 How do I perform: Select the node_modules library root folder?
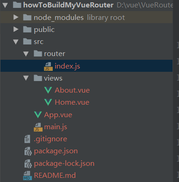pos(86,17)
